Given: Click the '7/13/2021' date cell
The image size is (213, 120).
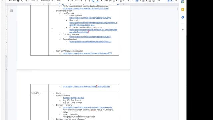Looking at the screenshot, I should (x=36, y=93).
